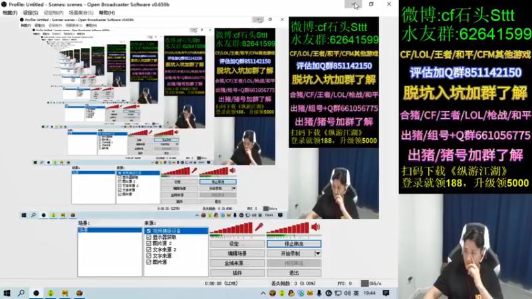Toggle the 视频捕捉设备 source checkbox
532x299 pixels.
148,231
